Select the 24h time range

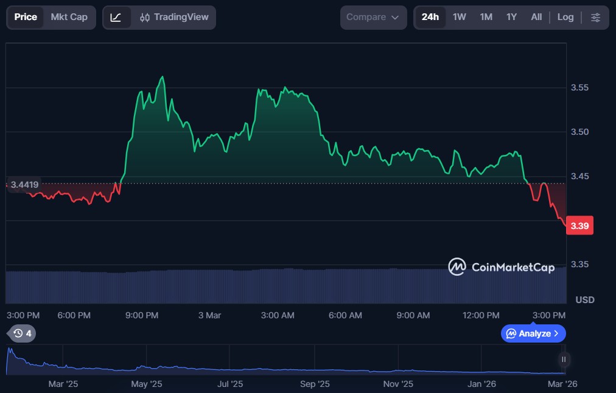tap(430, 18)
